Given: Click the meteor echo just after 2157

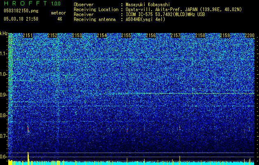Looking at the screenshot, I should point(180,128).
